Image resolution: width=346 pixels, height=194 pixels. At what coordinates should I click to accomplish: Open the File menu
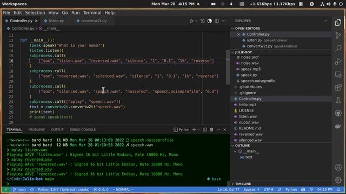pyautogui.click(x=6, y=13)
